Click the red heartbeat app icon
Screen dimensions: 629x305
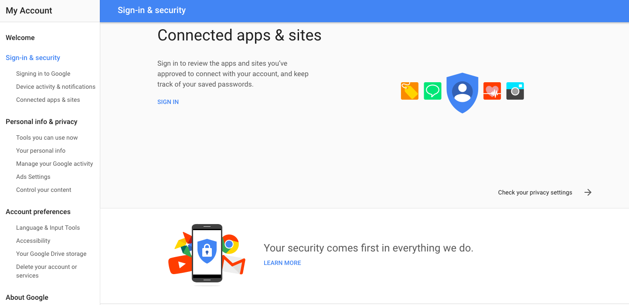pyautogui.click(x=492, y=91)
